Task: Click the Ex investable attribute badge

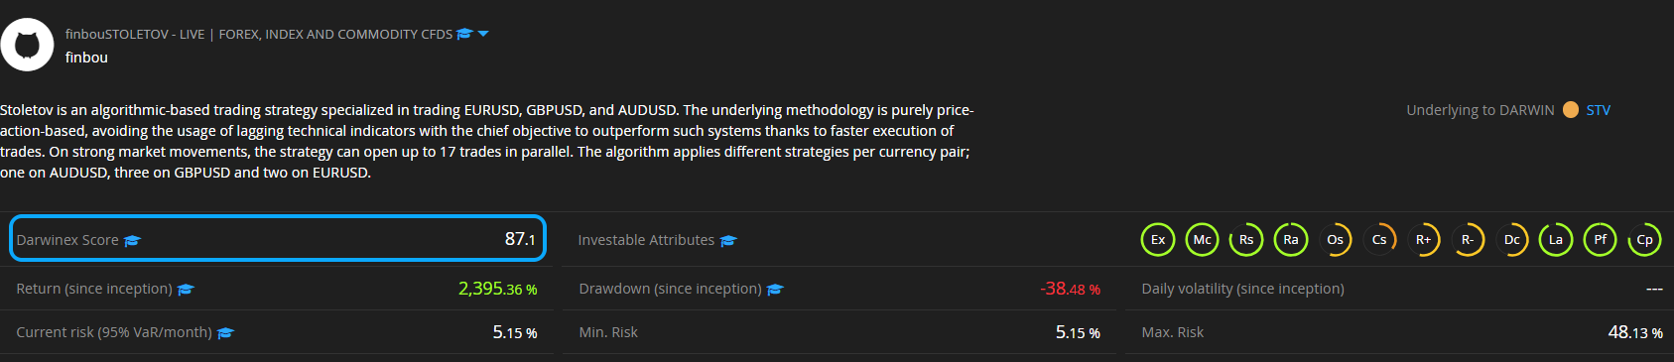Action: click(1158, 240)
